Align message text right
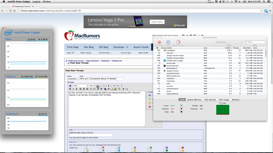Viewport: 273px width, 153px height. click(x=87, y=89)
